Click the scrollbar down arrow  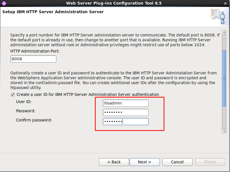pyautogui.click(x=224, y=131)
